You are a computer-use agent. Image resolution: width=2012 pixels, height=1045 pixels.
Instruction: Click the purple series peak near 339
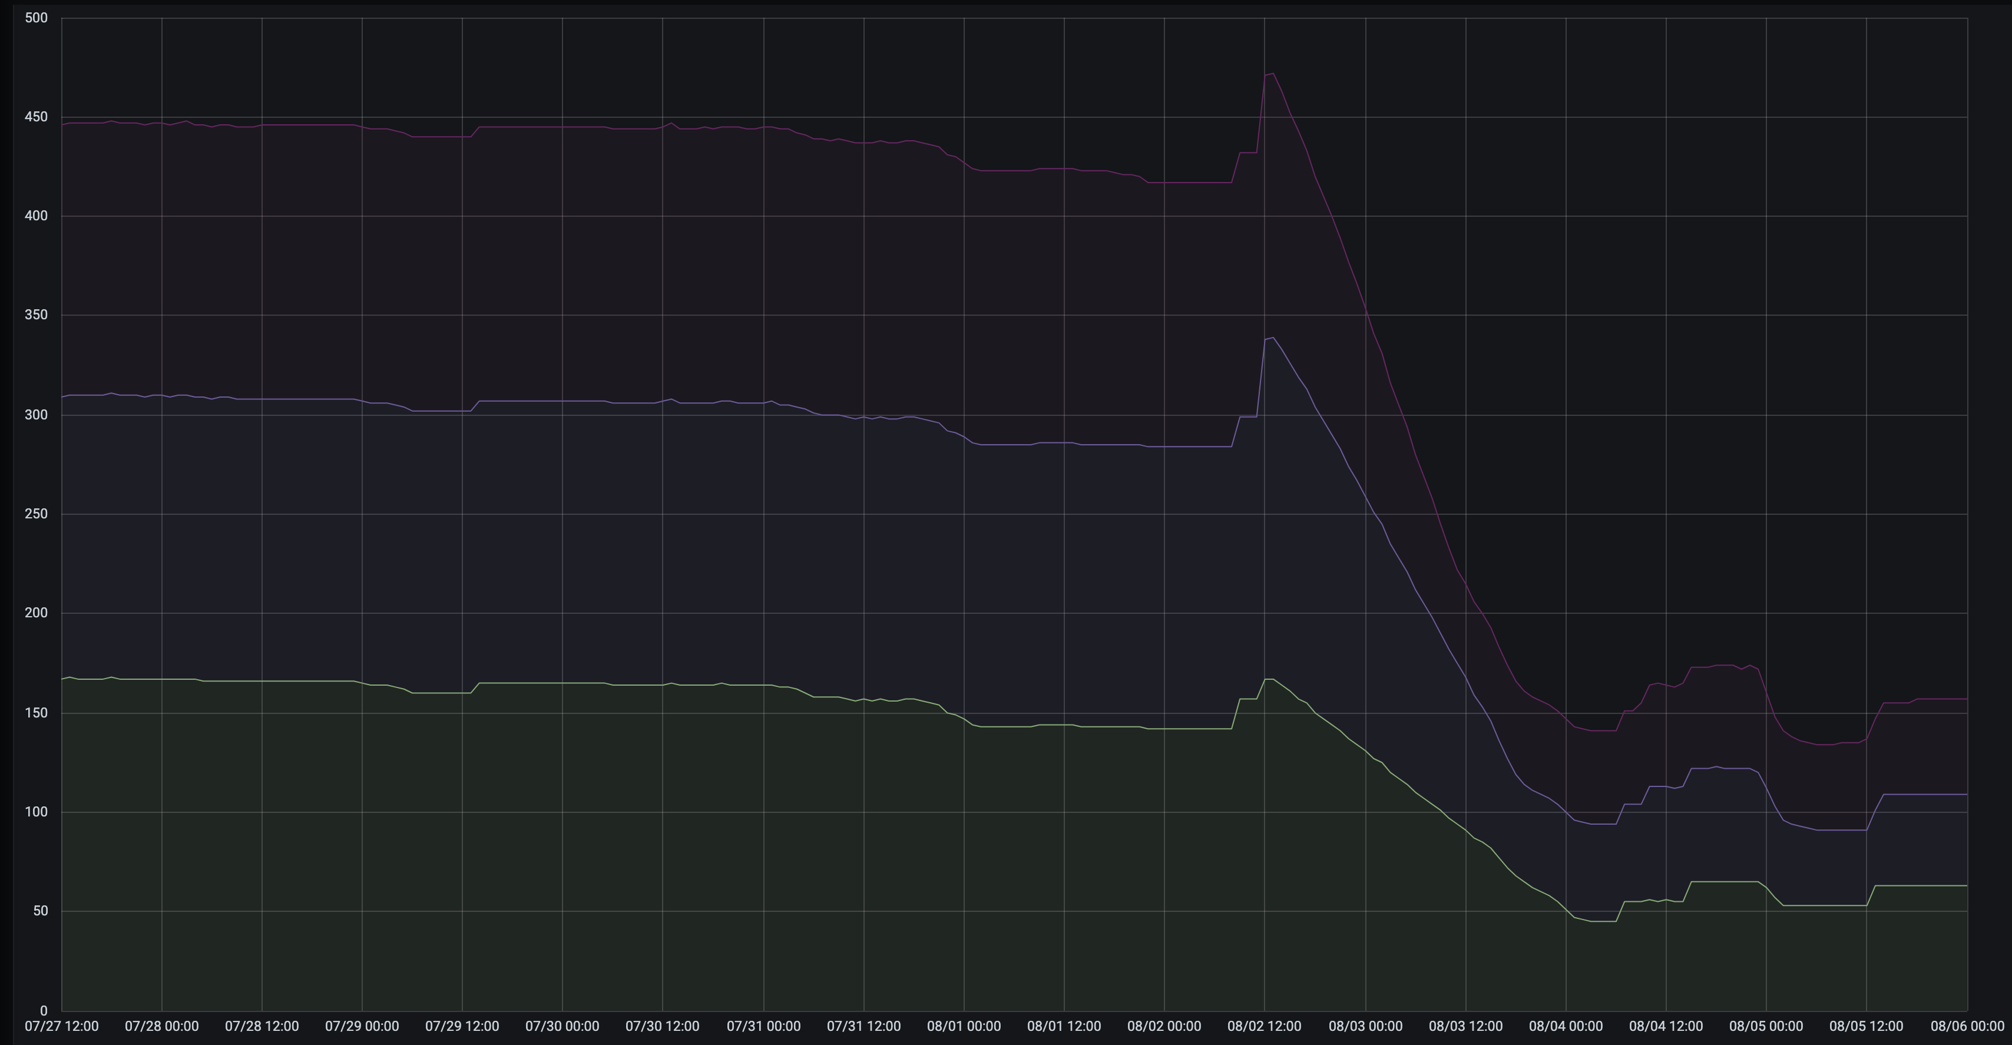pos(1272,338)
